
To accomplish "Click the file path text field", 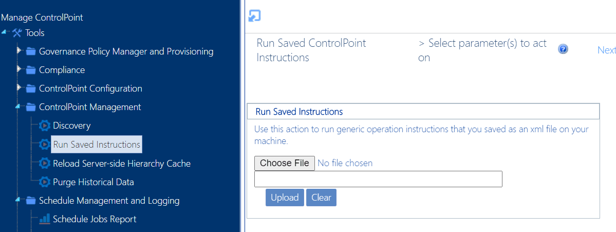I will tap(378, 179).
